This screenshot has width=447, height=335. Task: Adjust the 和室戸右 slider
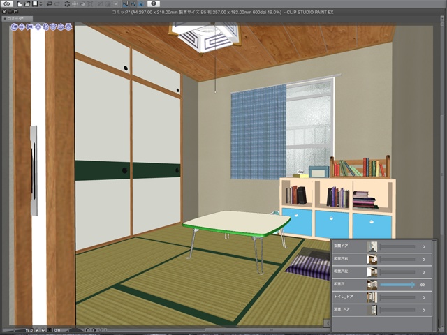[x=397, y=259]
